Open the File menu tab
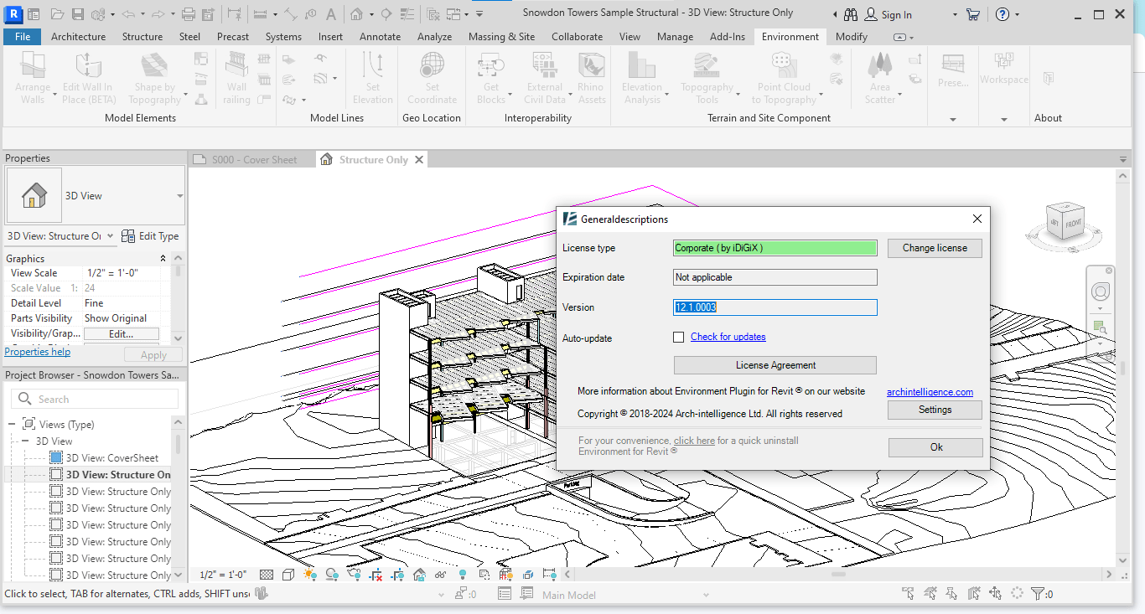 (x=23, y=37)
